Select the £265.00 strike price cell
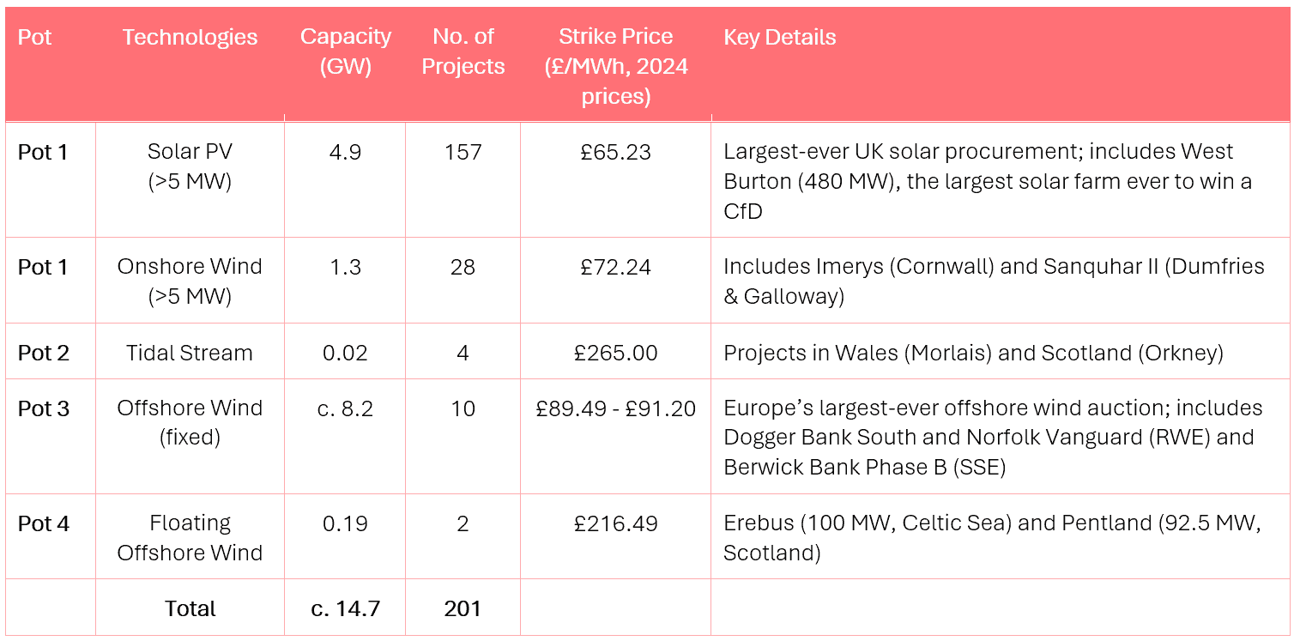Screen dimensions: 1294x641 (x=615, y=353)
